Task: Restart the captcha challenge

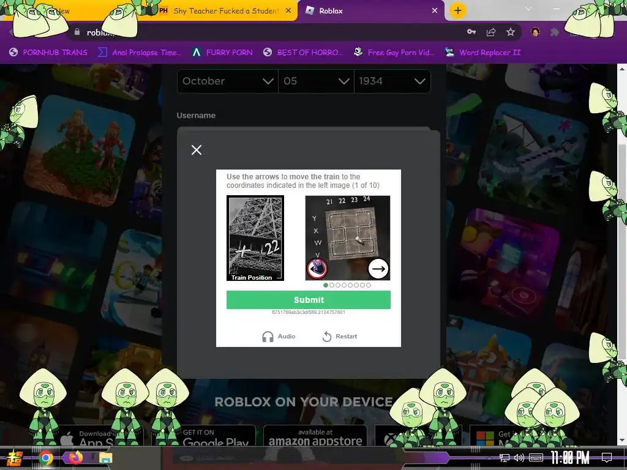Action: (339, 337)
